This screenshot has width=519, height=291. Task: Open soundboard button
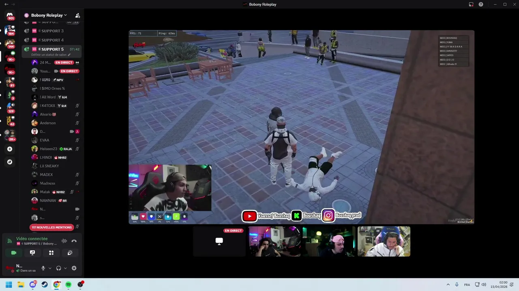[70, 253]
